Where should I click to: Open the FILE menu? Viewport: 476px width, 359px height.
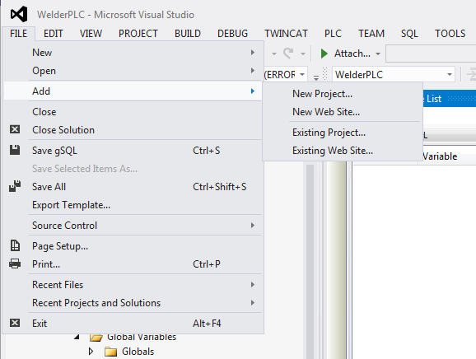click(x=18, y=34)
